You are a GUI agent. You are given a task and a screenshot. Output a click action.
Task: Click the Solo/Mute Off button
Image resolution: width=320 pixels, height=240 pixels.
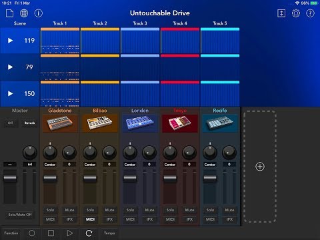tap(20, 215)
